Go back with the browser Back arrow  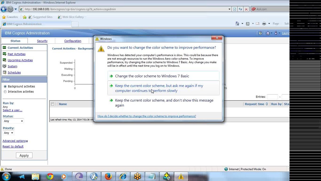click(x=4, y=9)
